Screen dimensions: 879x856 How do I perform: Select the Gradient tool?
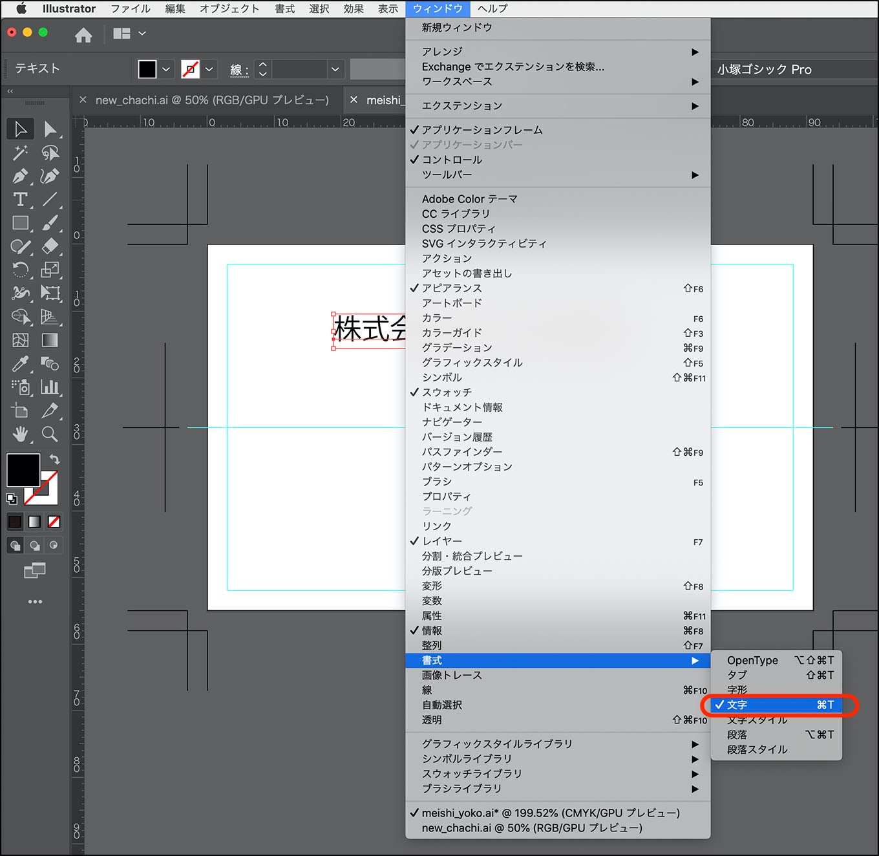50,340
